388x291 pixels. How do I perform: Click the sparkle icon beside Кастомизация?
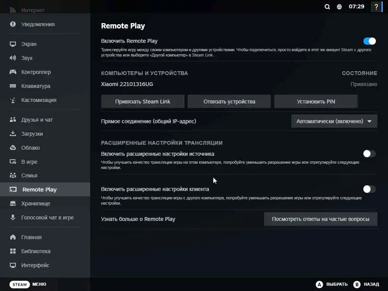click(13, 100)
